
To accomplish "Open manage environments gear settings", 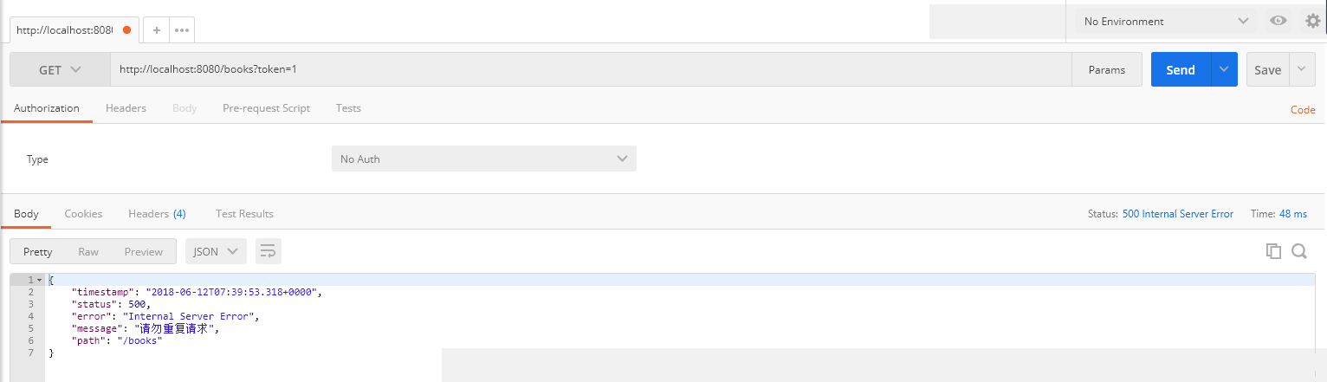I will [1312, 21].
